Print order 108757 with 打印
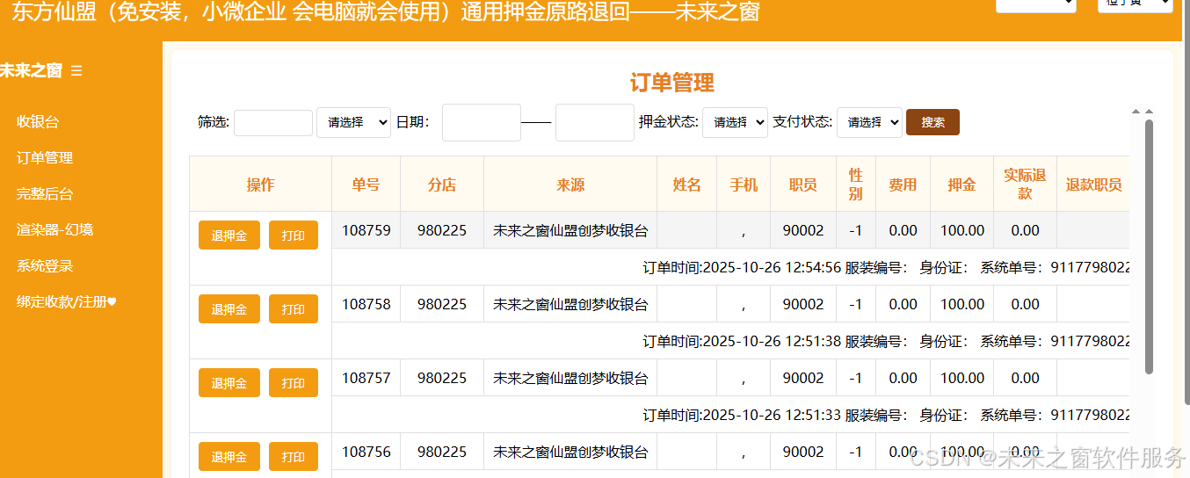 coord(294,383)
